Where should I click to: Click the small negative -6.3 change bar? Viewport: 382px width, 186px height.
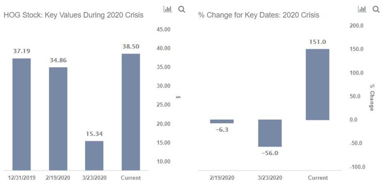pos(222,121)
